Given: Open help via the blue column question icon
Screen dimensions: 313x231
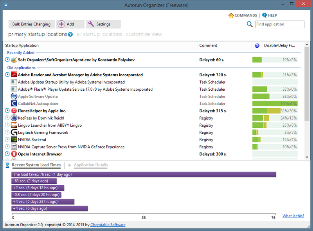Looking at the screenshot, I should tap(257, 45).
